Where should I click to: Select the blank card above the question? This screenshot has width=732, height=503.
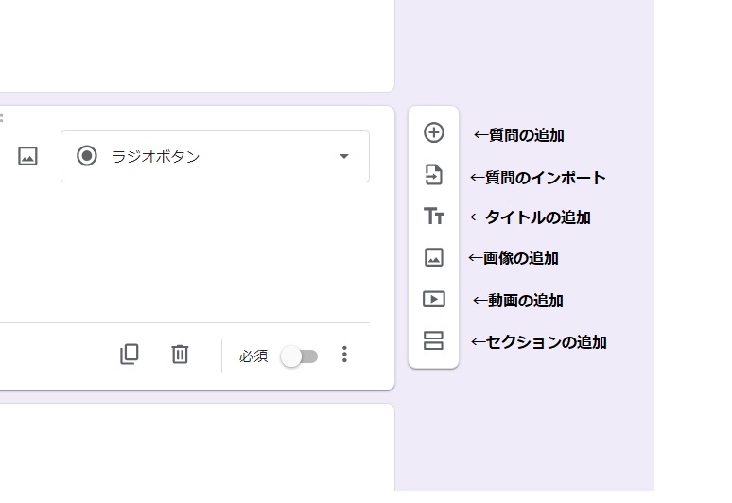197,45
